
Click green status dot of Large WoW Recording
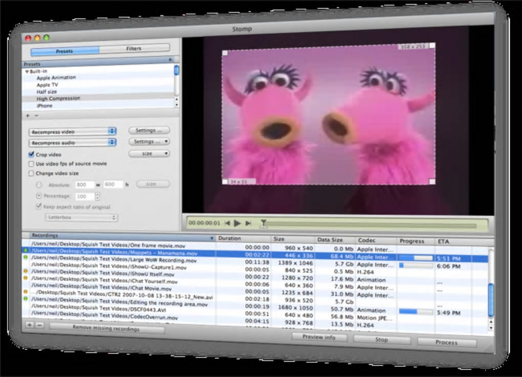[x=26, y=257]
